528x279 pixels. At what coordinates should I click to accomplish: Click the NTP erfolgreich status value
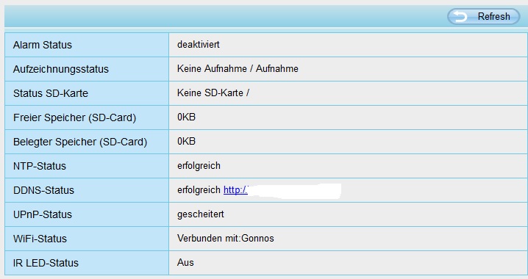coord(199,166)
